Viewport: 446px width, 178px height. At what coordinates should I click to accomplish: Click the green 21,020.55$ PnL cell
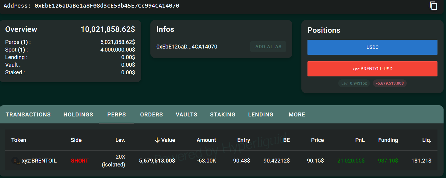coord(351,161)
